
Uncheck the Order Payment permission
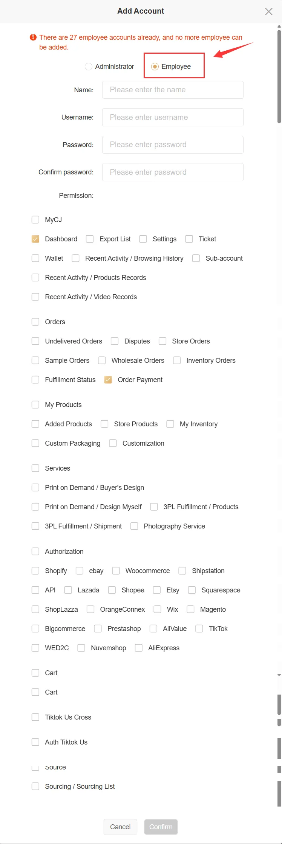[x=108, y=380]
